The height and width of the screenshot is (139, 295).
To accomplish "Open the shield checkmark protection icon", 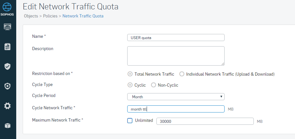I will [7, 66].
